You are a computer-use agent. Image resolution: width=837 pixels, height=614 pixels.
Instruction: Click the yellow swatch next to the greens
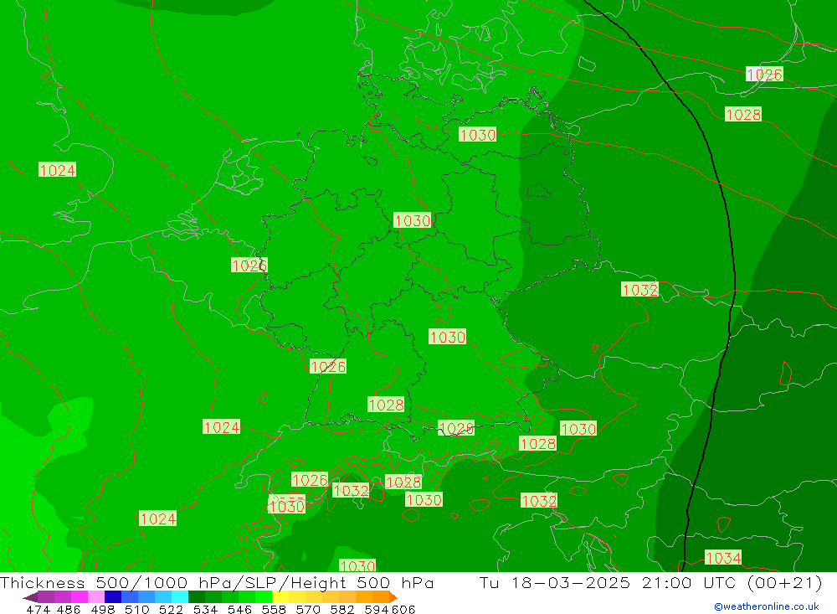click(280, 597)
